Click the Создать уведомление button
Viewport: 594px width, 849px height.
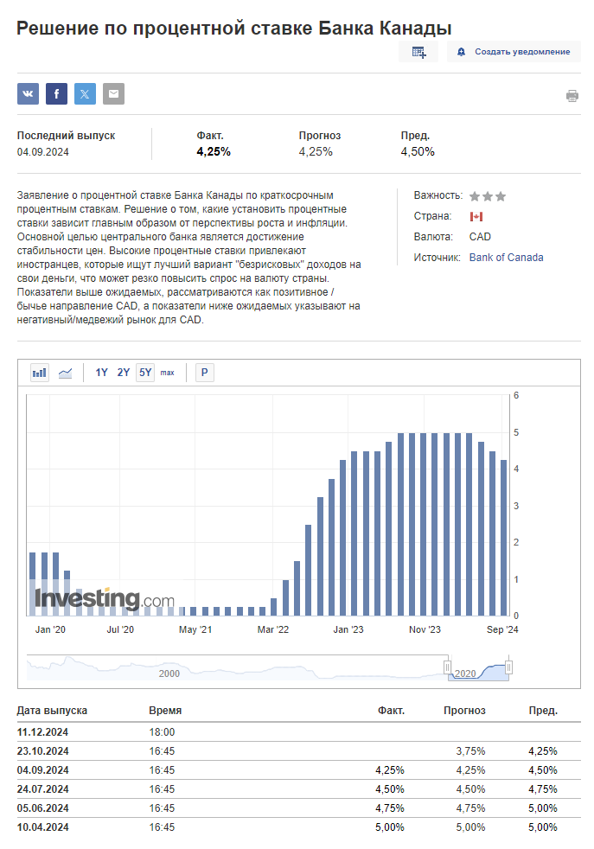[514, 52]
